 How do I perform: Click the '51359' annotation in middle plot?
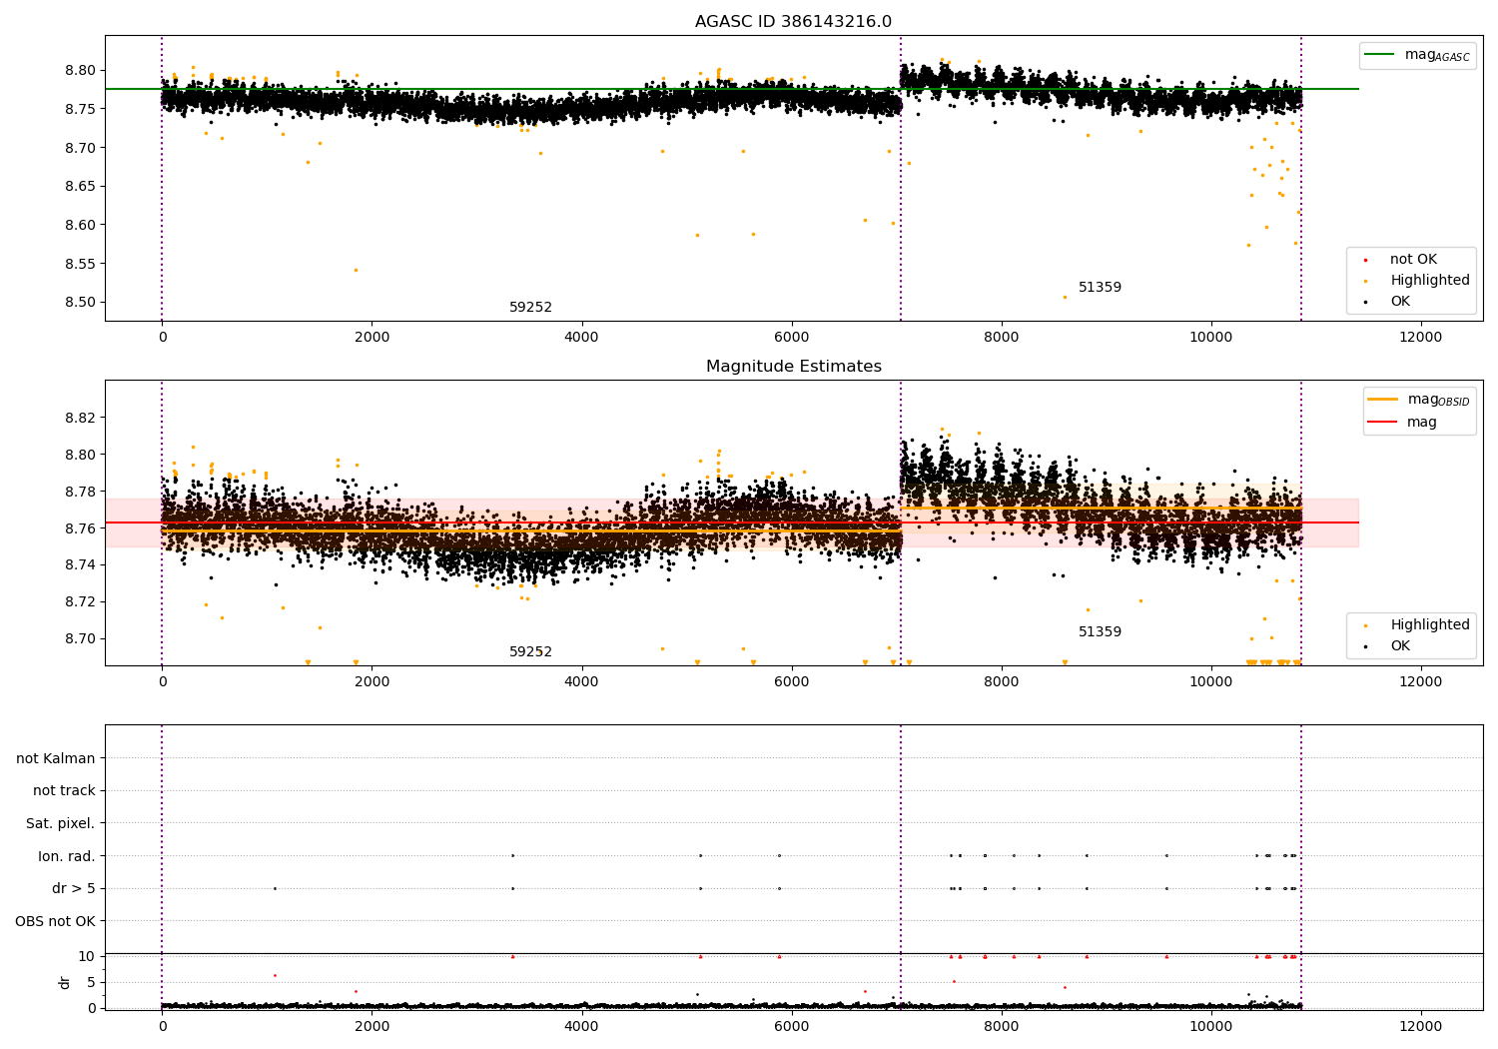(x=1100, y=632)
